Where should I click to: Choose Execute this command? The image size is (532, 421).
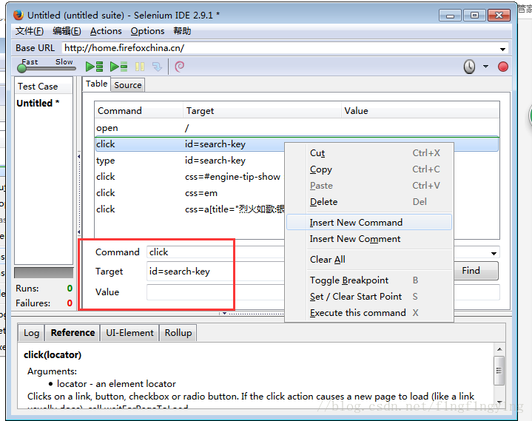[369, 313]
